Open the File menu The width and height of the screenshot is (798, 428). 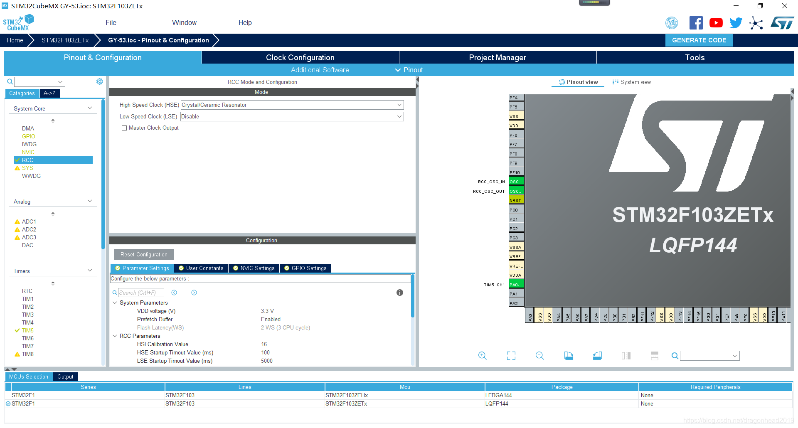[111, 22]
